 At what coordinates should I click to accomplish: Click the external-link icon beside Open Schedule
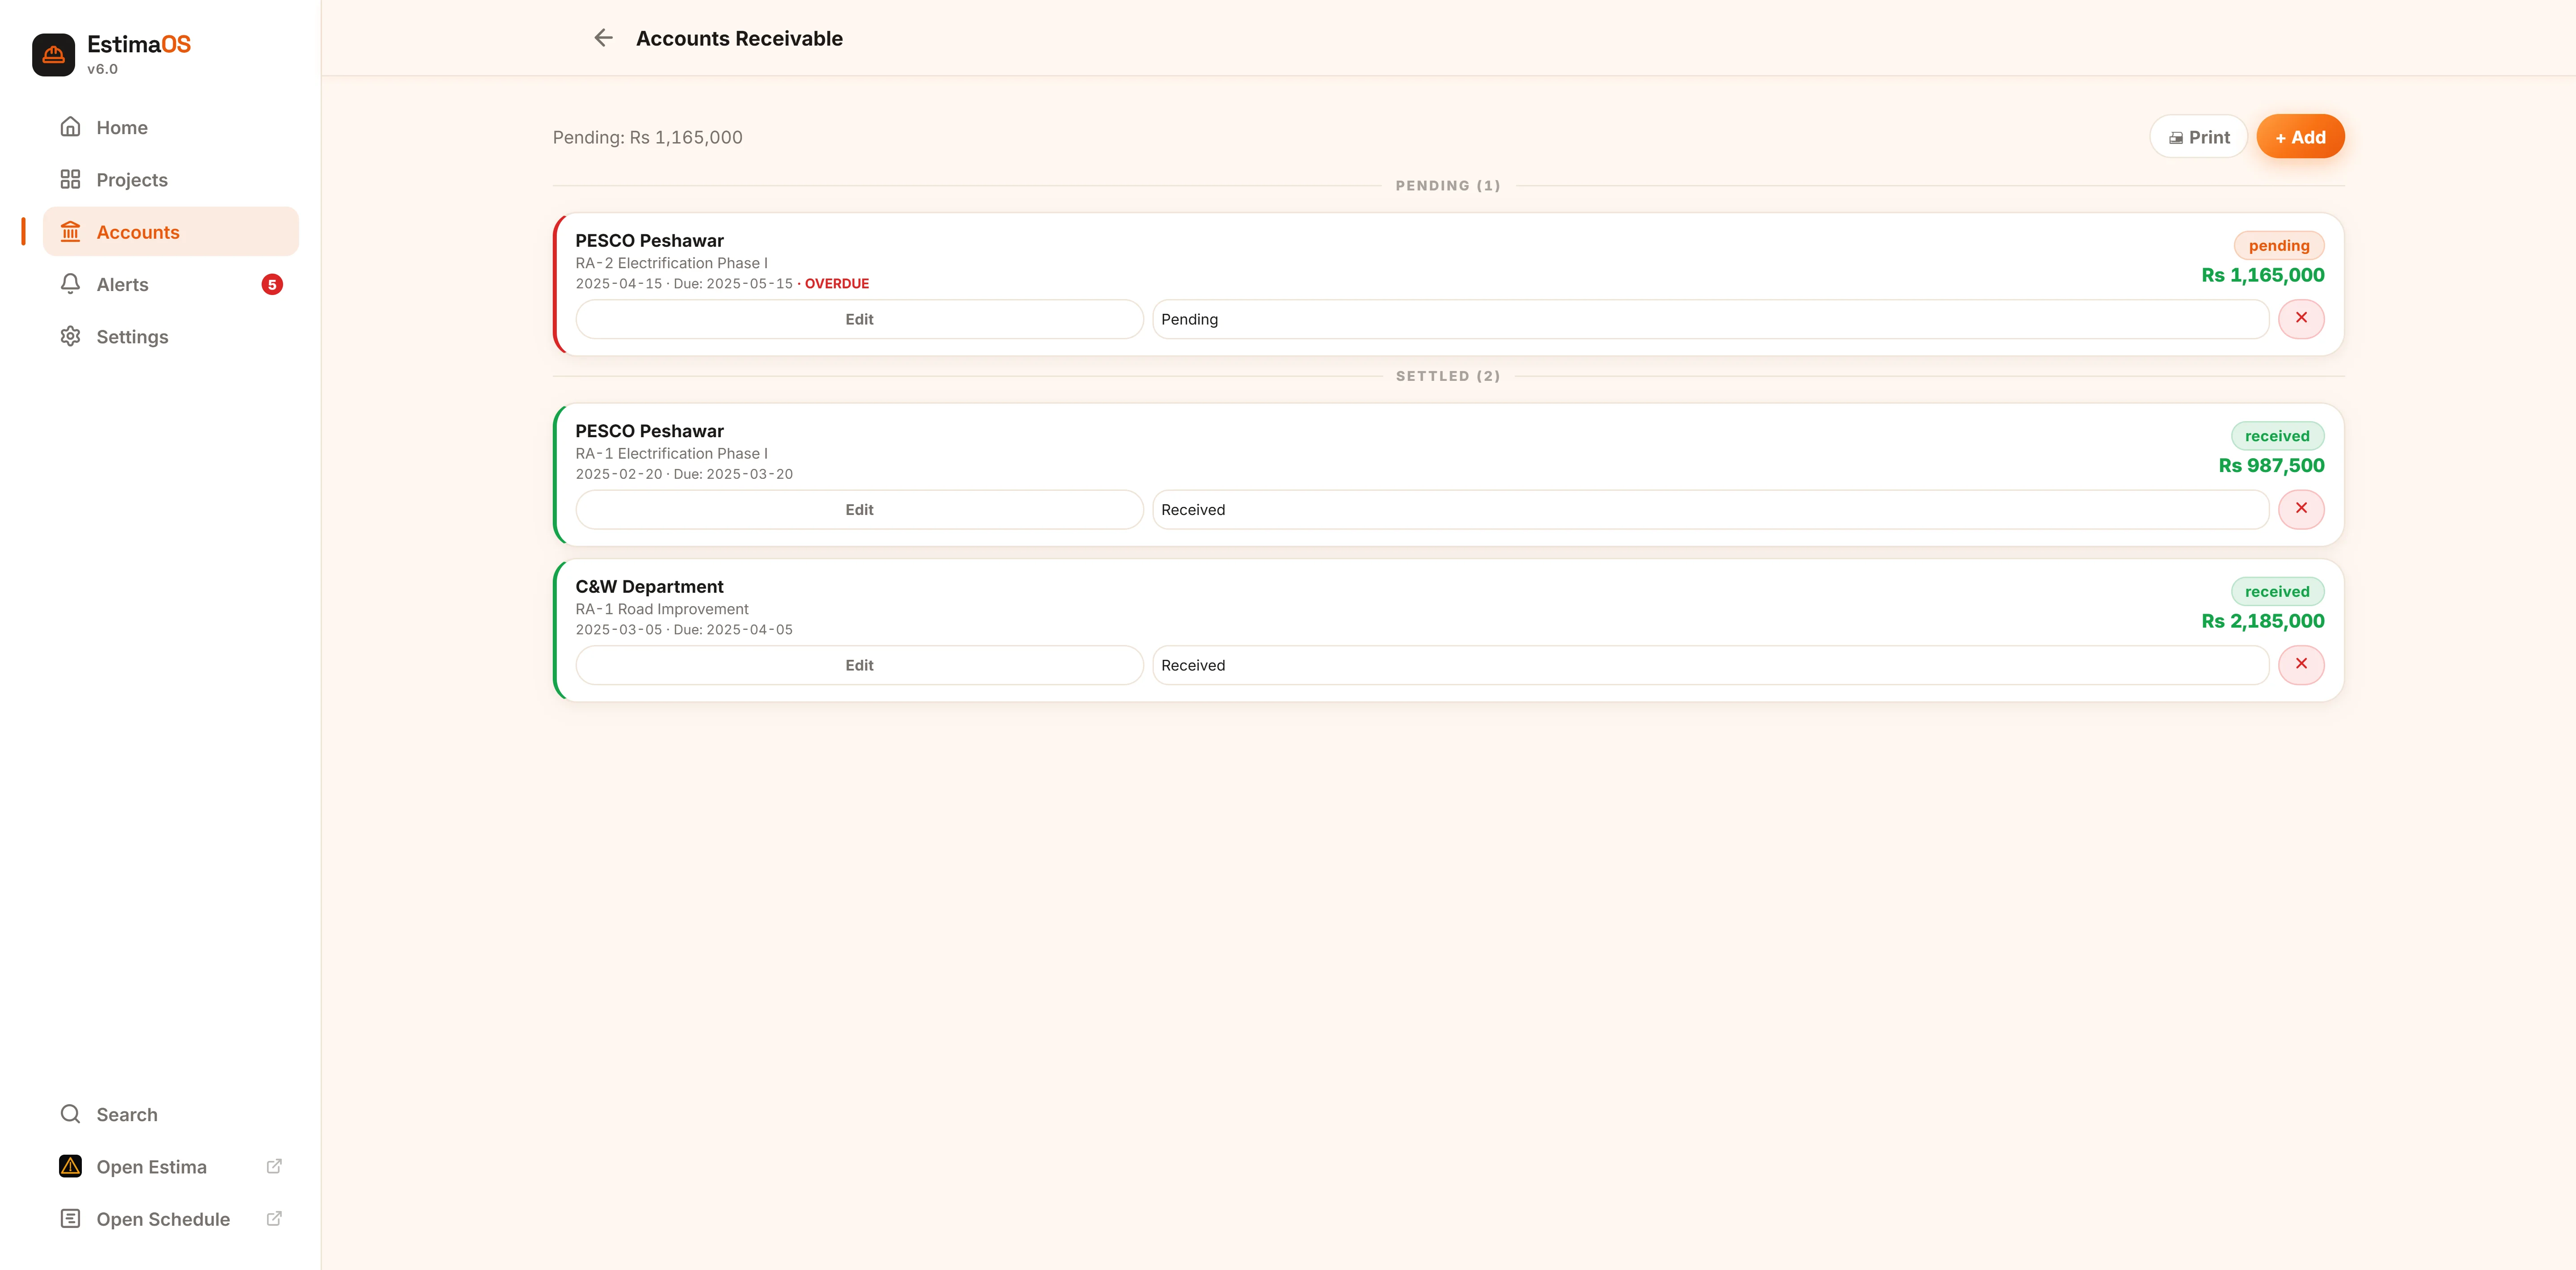tap(274, 1219)
